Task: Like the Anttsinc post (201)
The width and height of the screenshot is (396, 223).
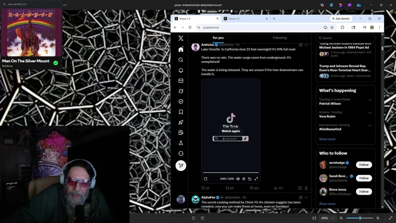Action: coord(254,188)
